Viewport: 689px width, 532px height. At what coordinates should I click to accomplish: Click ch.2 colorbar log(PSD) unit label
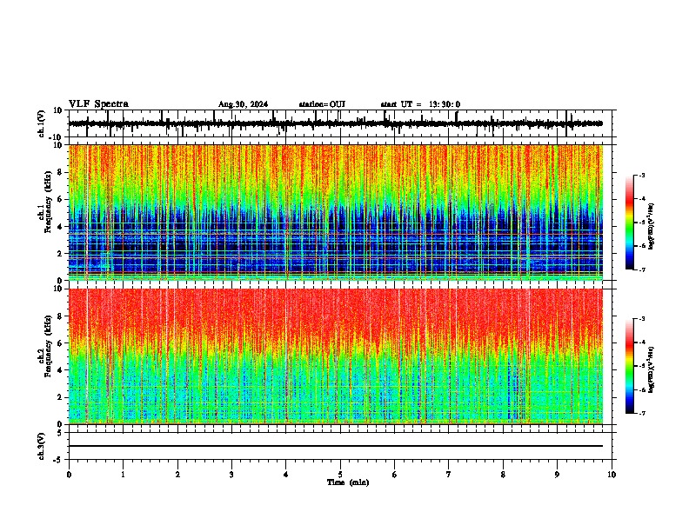point(652,370)
